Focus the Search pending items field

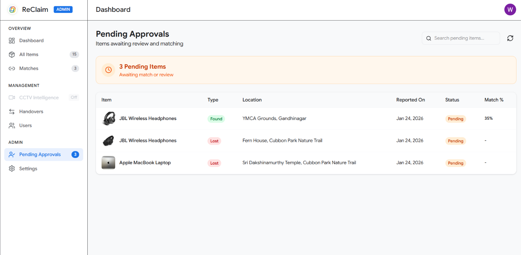tap(461, 38)
